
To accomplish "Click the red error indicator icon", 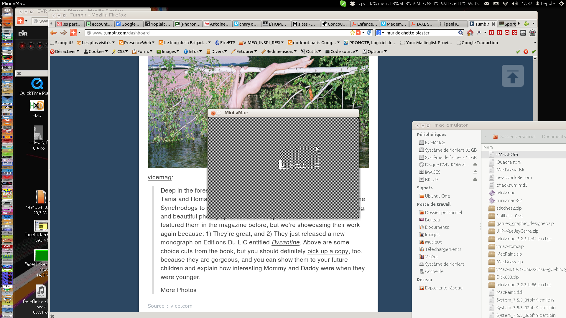I will (x=526, y=52).
